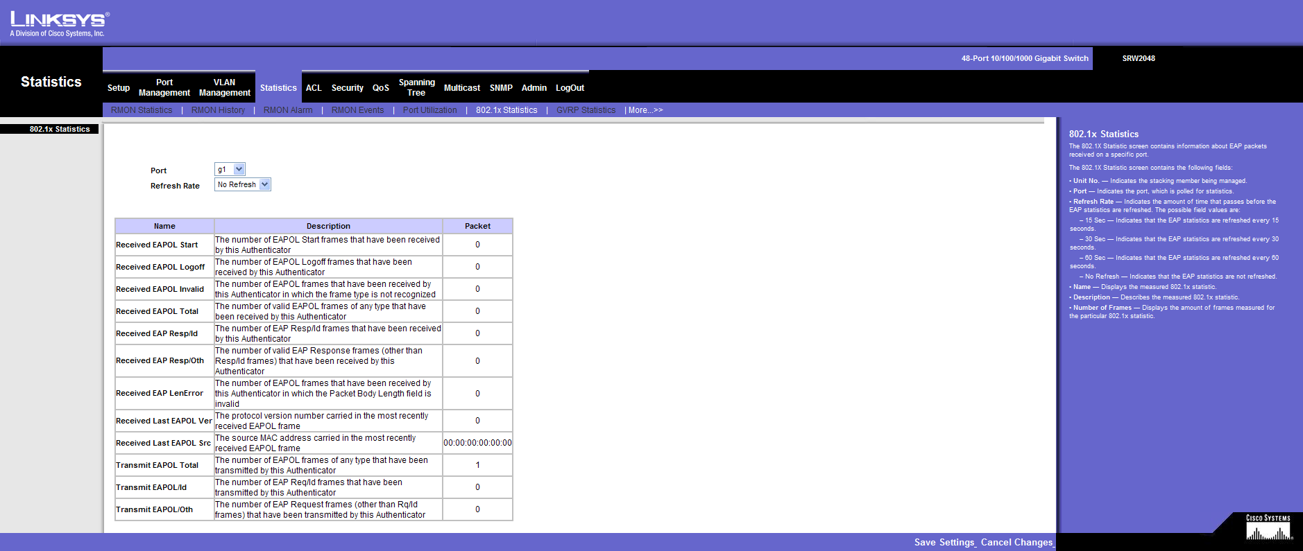This screenshot has width=1303, height=551.
Task: Open the Port Utilization page
Action: coord(429,110)
